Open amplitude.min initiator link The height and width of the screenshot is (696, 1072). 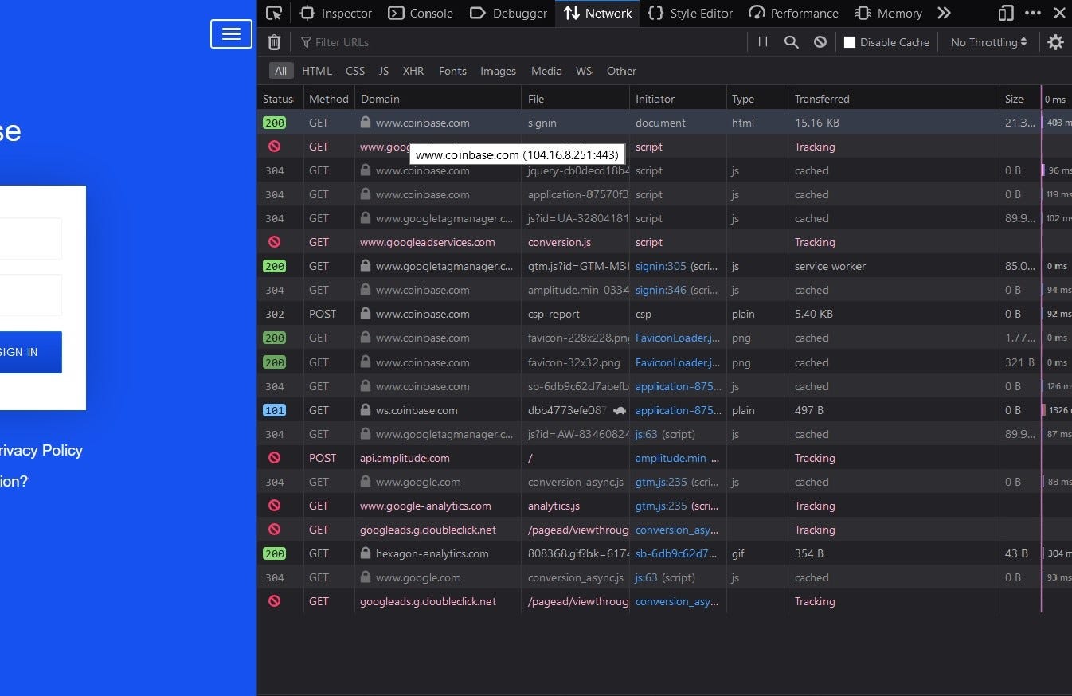pos(678,458)
